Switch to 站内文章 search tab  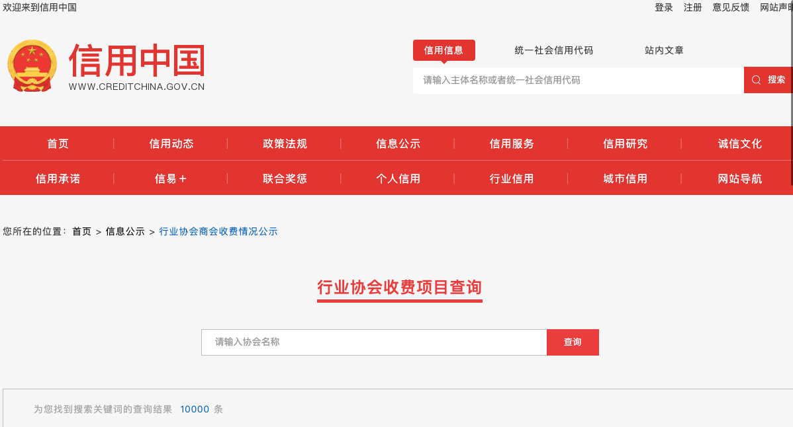coord(664,50)
